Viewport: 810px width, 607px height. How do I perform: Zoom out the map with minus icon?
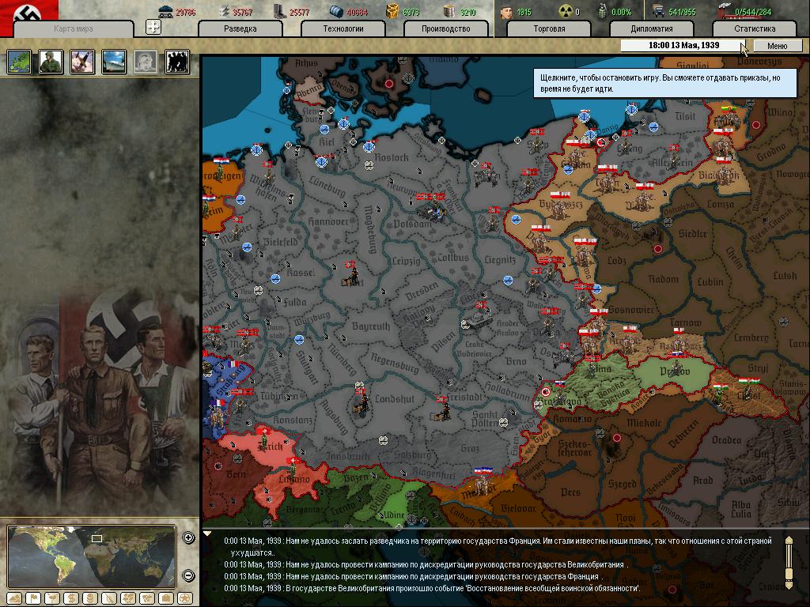coord(188,575)
